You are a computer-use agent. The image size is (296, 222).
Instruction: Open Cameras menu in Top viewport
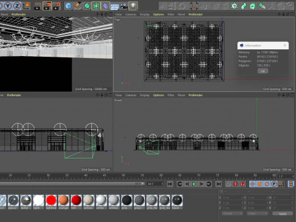click(131, 14)
